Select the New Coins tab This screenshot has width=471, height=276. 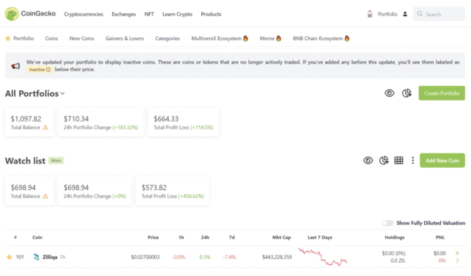(x=82, y=38)
